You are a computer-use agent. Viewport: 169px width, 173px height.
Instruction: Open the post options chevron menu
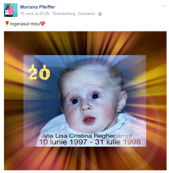(x=164, y=6)
